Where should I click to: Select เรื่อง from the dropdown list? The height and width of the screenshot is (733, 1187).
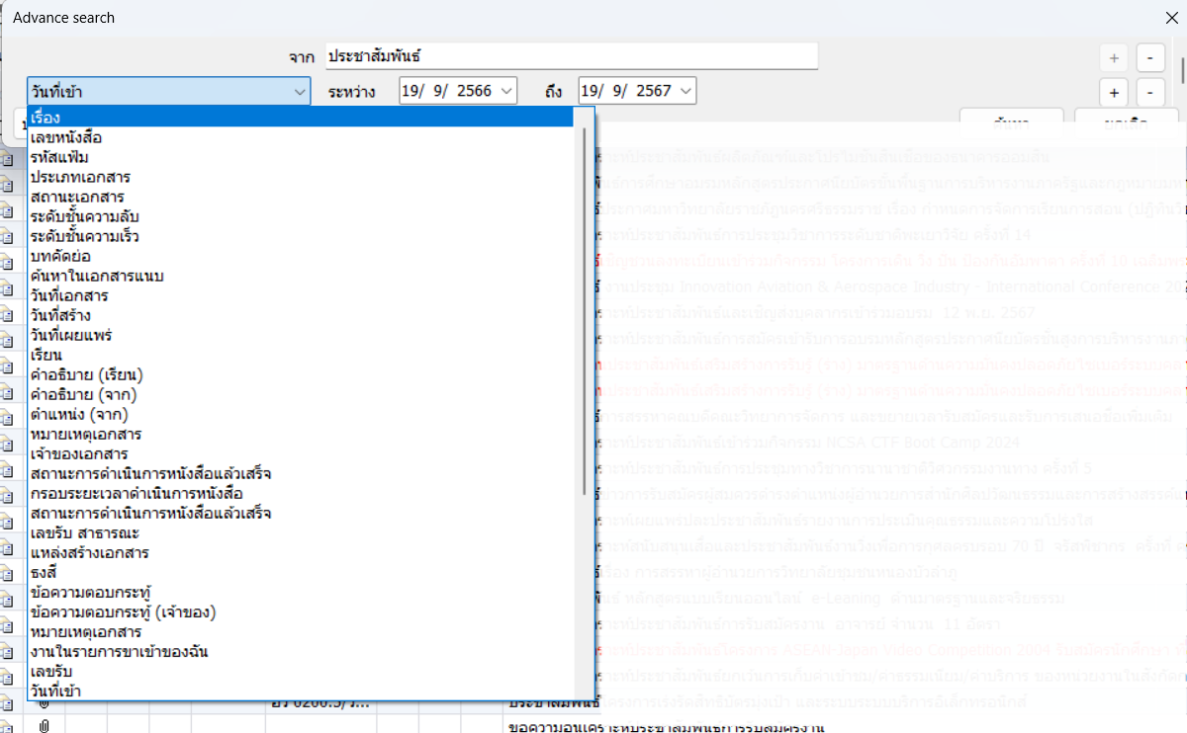[301, 118]
